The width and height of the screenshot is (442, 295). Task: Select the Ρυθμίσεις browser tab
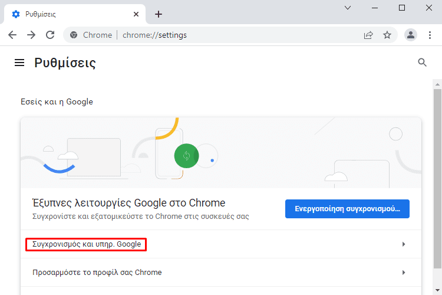75,14
